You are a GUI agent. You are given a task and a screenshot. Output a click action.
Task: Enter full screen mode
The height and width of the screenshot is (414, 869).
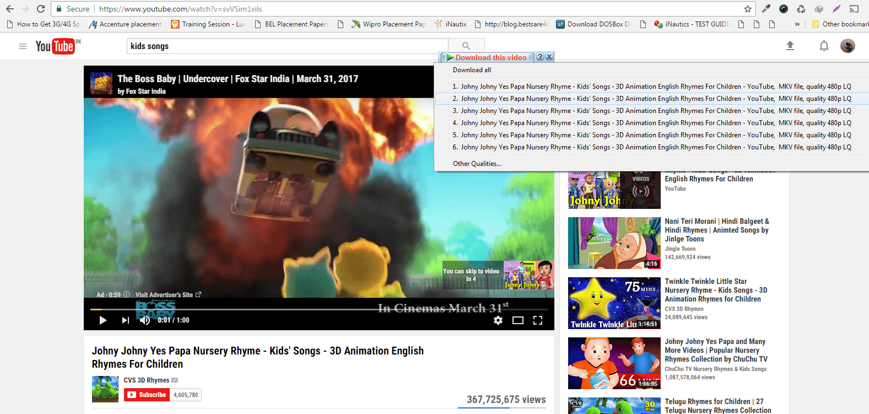click(x=538, y=320)
